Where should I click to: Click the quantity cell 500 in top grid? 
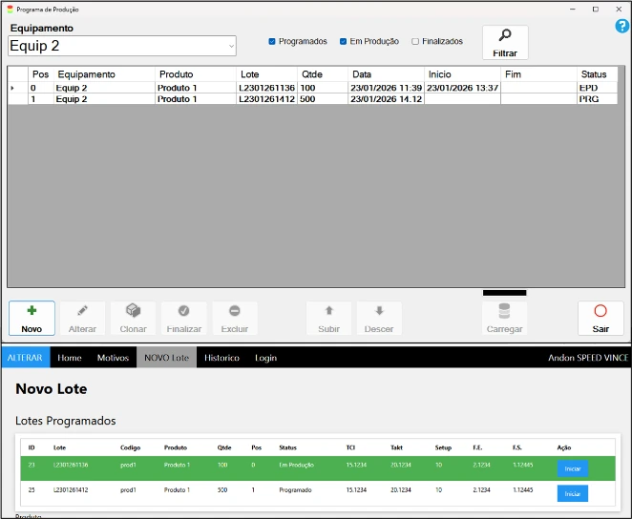coord(323,99)
